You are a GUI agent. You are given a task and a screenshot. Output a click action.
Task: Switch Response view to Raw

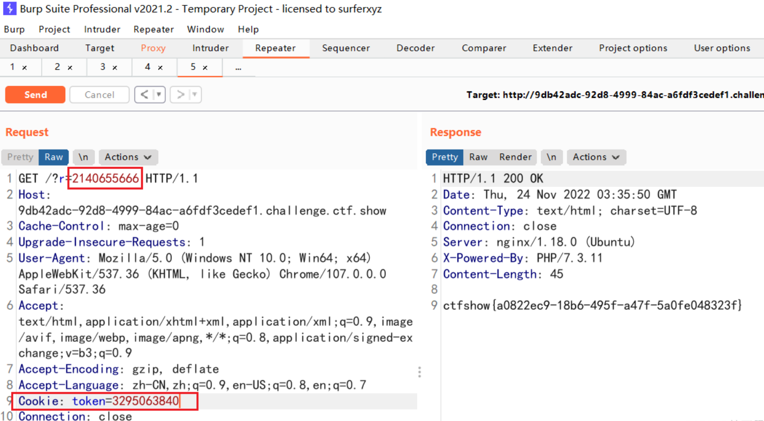point(478,157)
